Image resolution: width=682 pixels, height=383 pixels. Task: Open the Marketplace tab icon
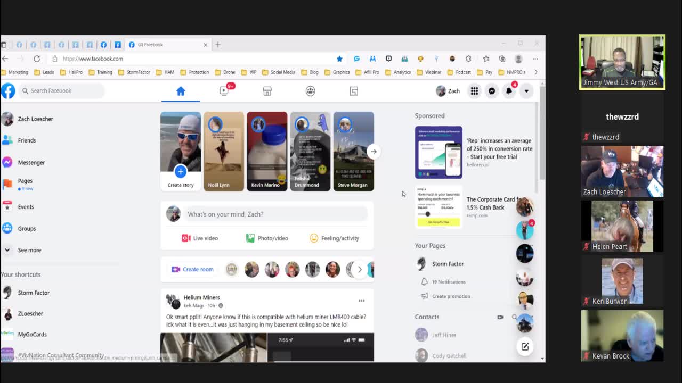[267, 91]
